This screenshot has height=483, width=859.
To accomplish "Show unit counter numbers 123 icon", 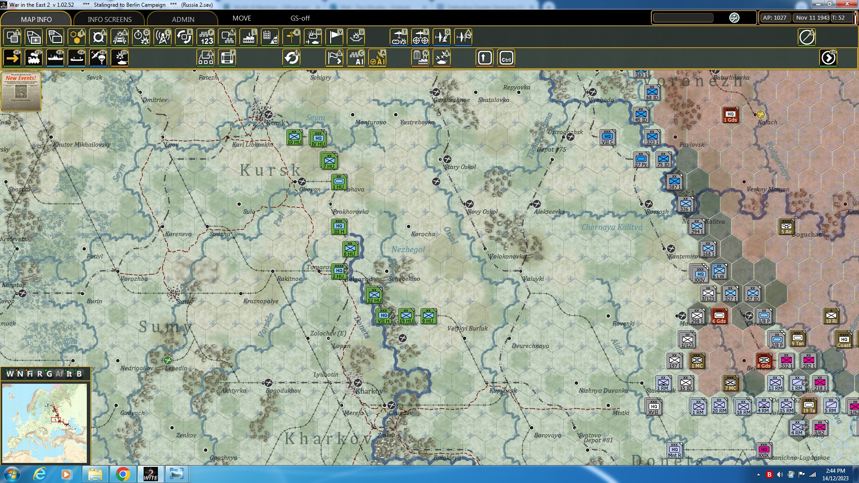I will click(205, 37).
